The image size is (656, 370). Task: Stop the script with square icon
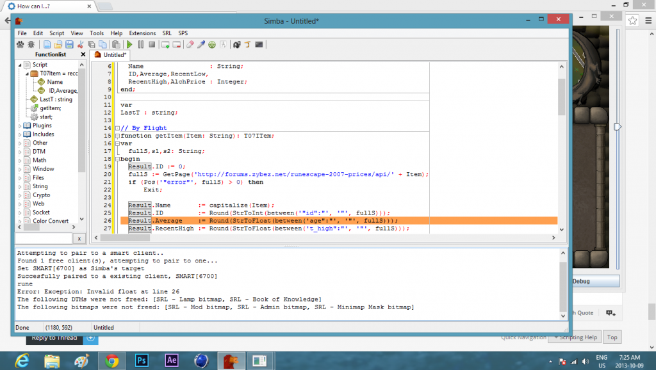point(152,45)
